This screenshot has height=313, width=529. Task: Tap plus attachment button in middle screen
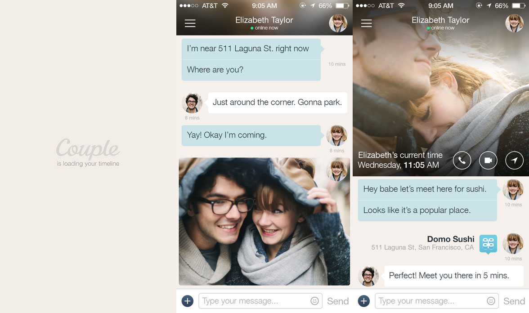(x=188, y=301)
